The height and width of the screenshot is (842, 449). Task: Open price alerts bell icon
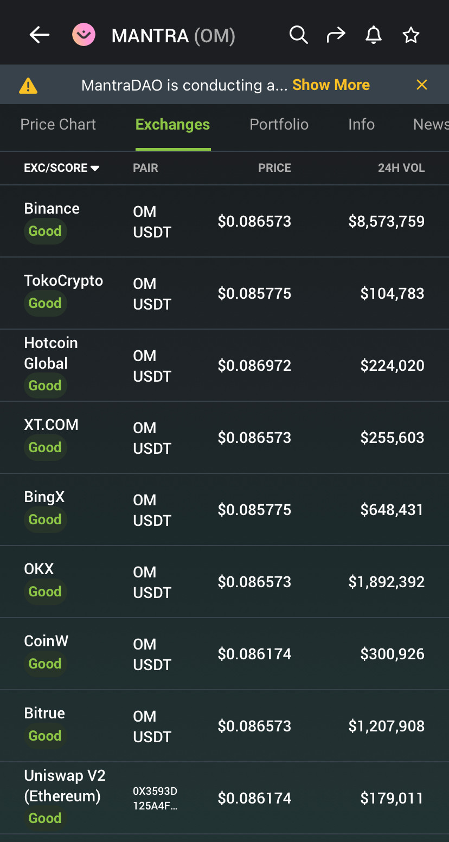click(374, 36)
